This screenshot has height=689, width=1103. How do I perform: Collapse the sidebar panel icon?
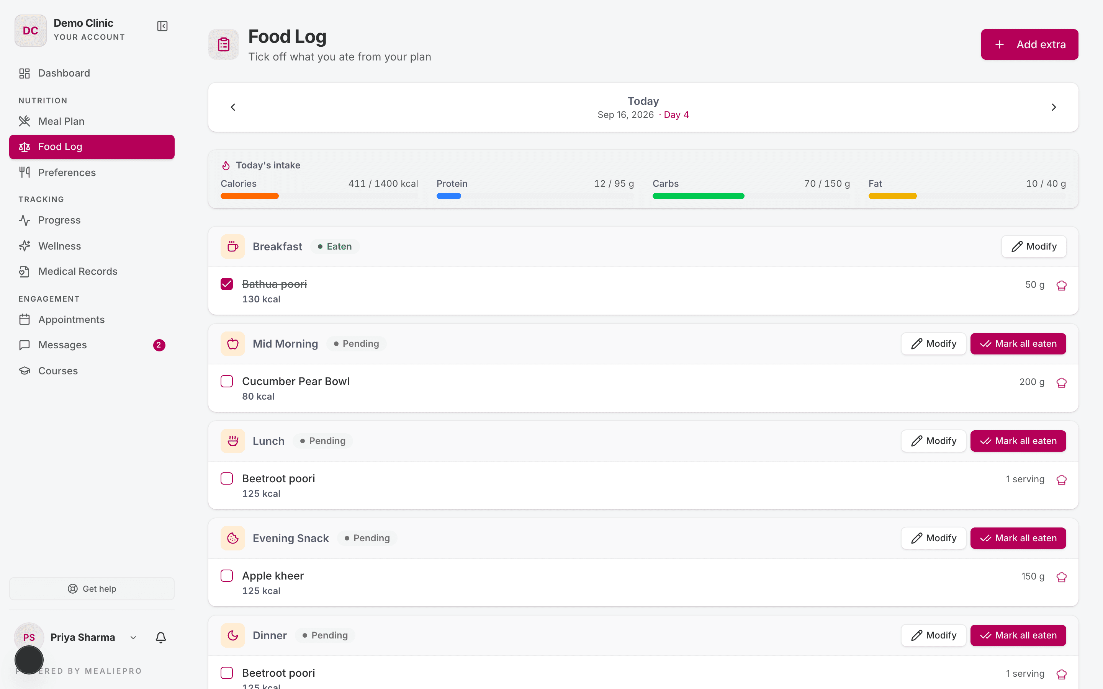pos(162,26)
